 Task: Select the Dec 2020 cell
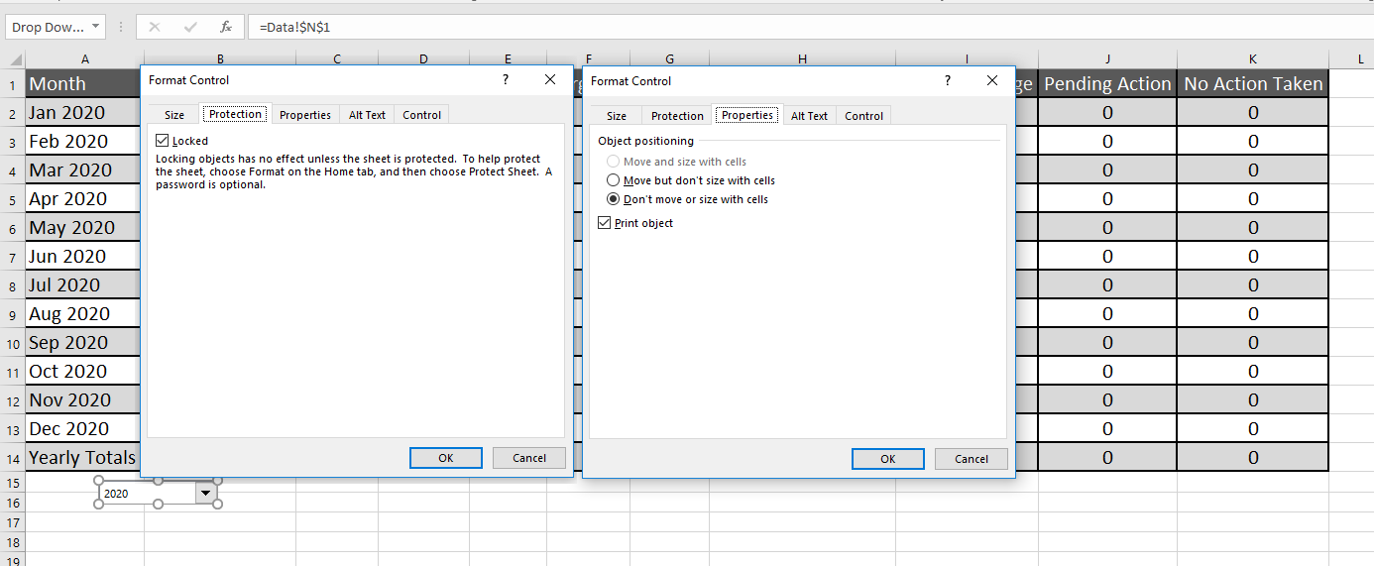tap(84, 429)
